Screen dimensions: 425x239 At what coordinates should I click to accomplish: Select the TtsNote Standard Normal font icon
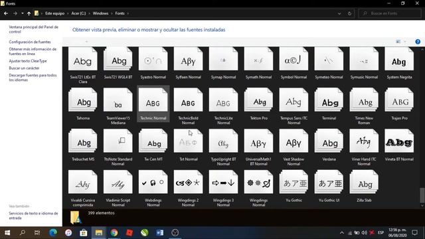click(118, 141)
